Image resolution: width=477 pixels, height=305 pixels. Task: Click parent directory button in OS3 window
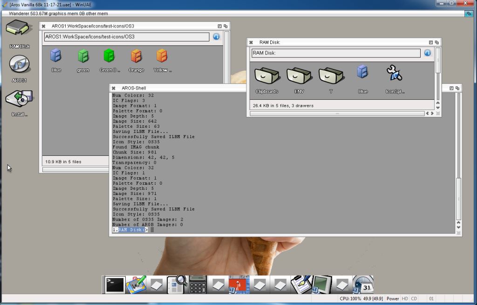tap(216, 37)
